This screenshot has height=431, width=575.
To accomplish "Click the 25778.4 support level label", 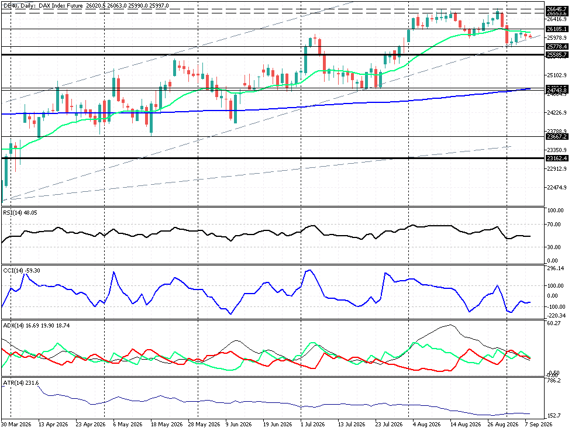I will click(557, 47).
